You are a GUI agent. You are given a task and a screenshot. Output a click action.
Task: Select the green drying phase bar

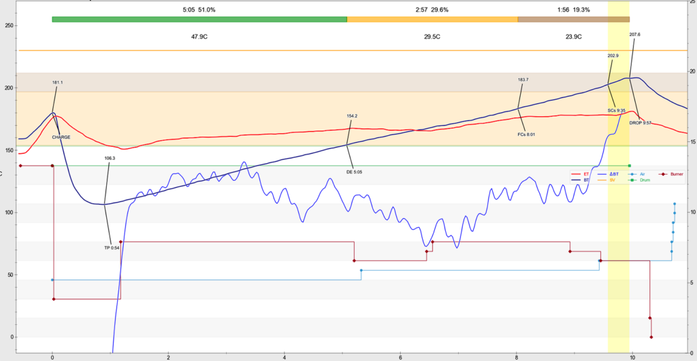[x=199, y=19]
